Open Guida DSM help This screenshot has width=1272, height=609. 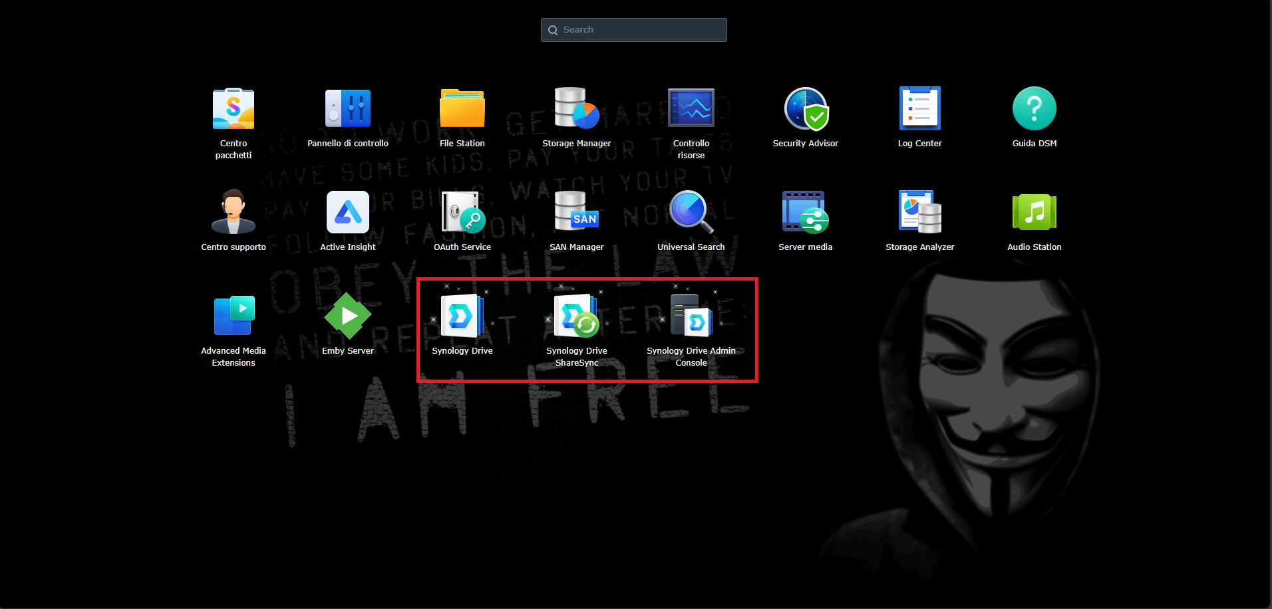1034,108
